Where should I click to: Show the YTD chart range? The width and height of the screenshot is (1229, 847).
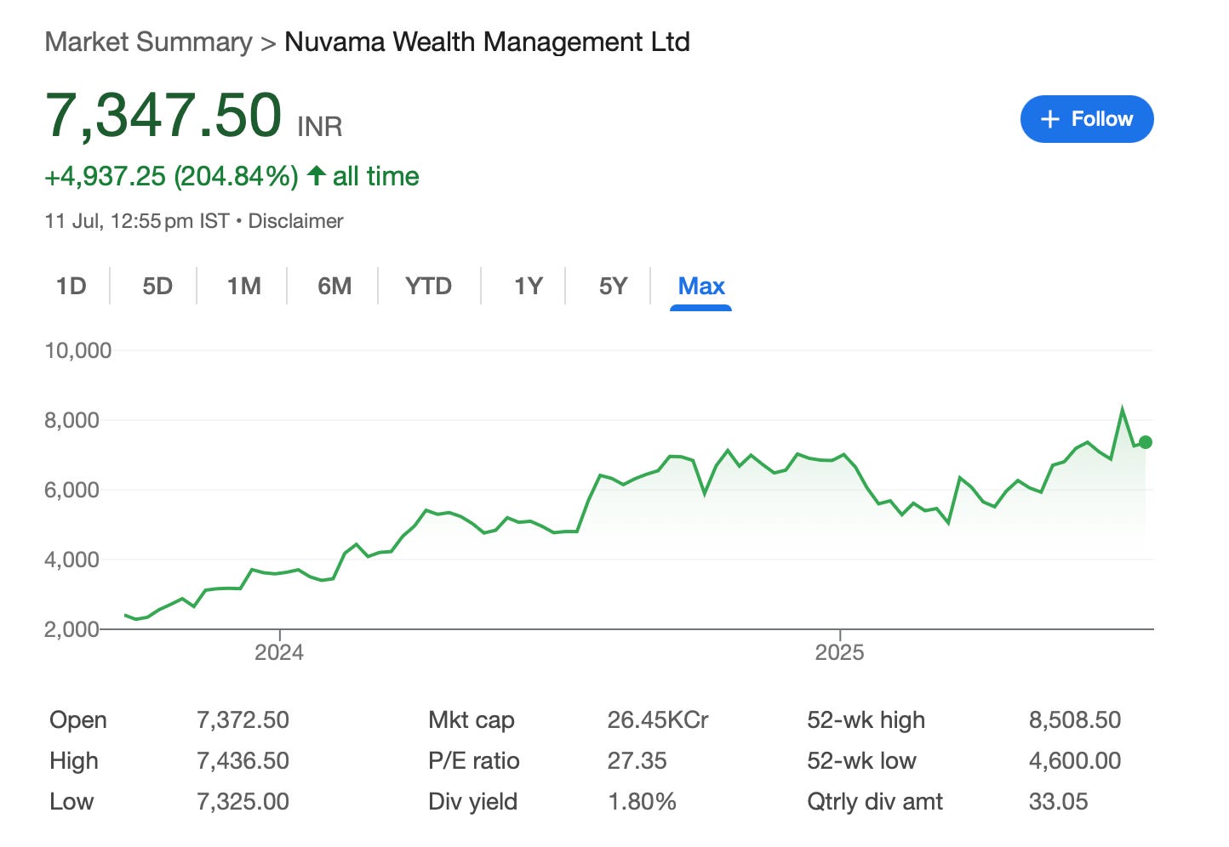click(428, 286)
